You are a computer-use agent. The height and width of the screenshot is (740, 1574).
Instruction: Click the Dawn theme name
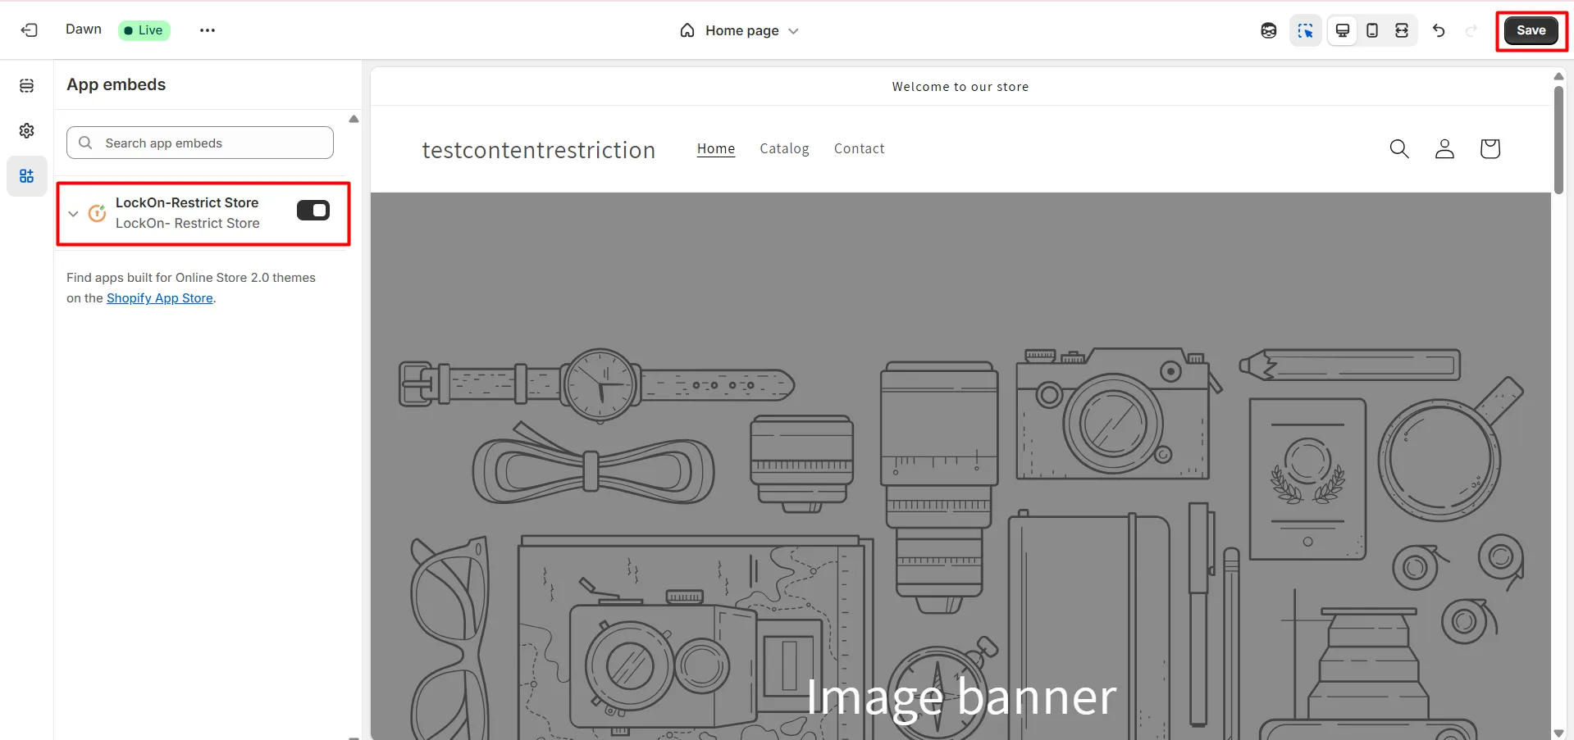(x=84, y=30)
